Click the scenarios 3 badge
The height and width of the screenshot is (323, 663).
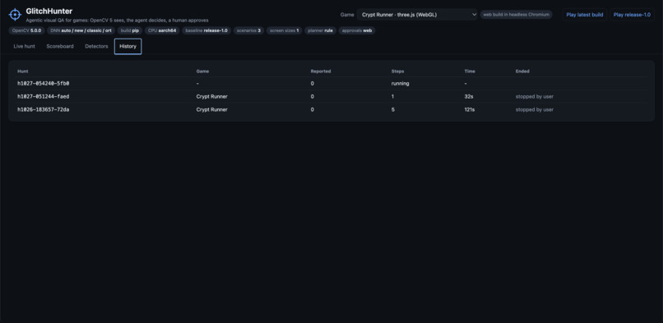(x=248, y=30)
